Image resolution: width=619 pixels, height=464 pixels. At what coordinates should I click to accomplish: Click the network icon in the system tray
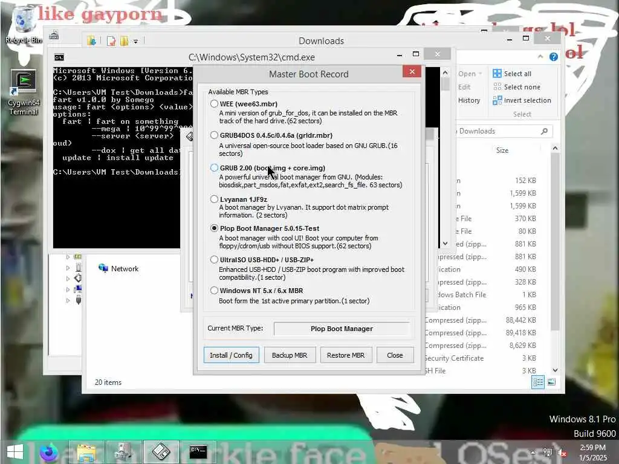click(547, 452)
